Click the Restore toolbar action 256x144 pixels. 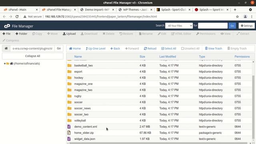point(126,34)
